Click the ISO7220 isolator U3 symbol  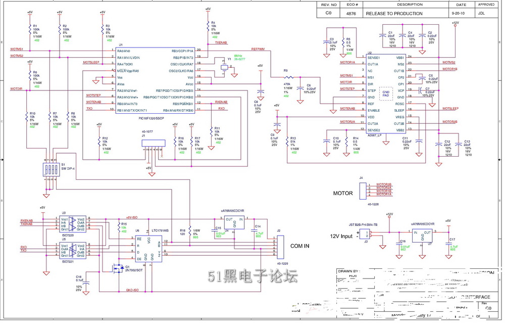coord(72,224)
